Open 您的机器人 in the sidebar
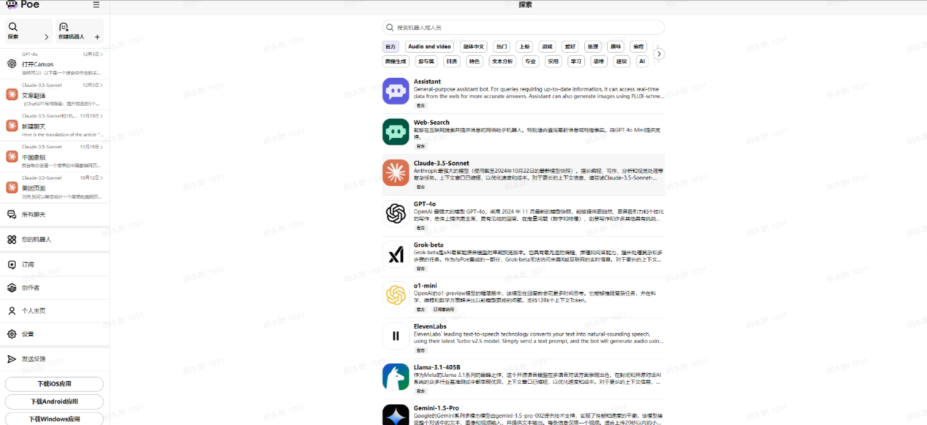Image resolution: width=927 pixels, height=425 pixels. [x=55, y=240]
